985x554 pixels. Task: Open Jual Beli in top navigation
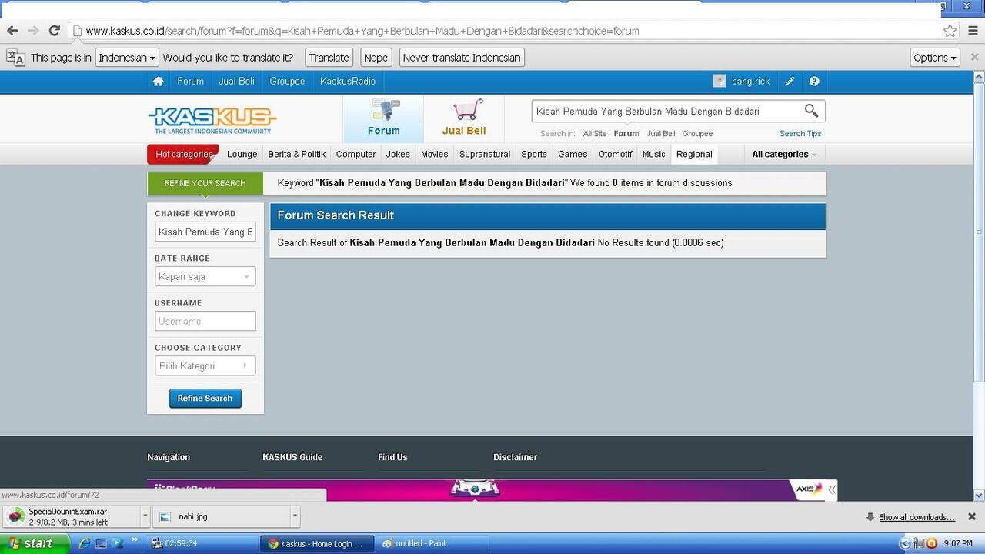pos(236,82)
